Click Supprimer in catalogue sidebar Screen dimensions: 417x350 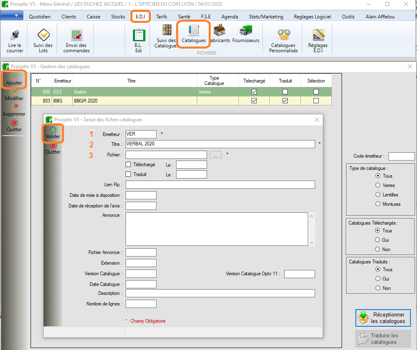click(14, 110)
